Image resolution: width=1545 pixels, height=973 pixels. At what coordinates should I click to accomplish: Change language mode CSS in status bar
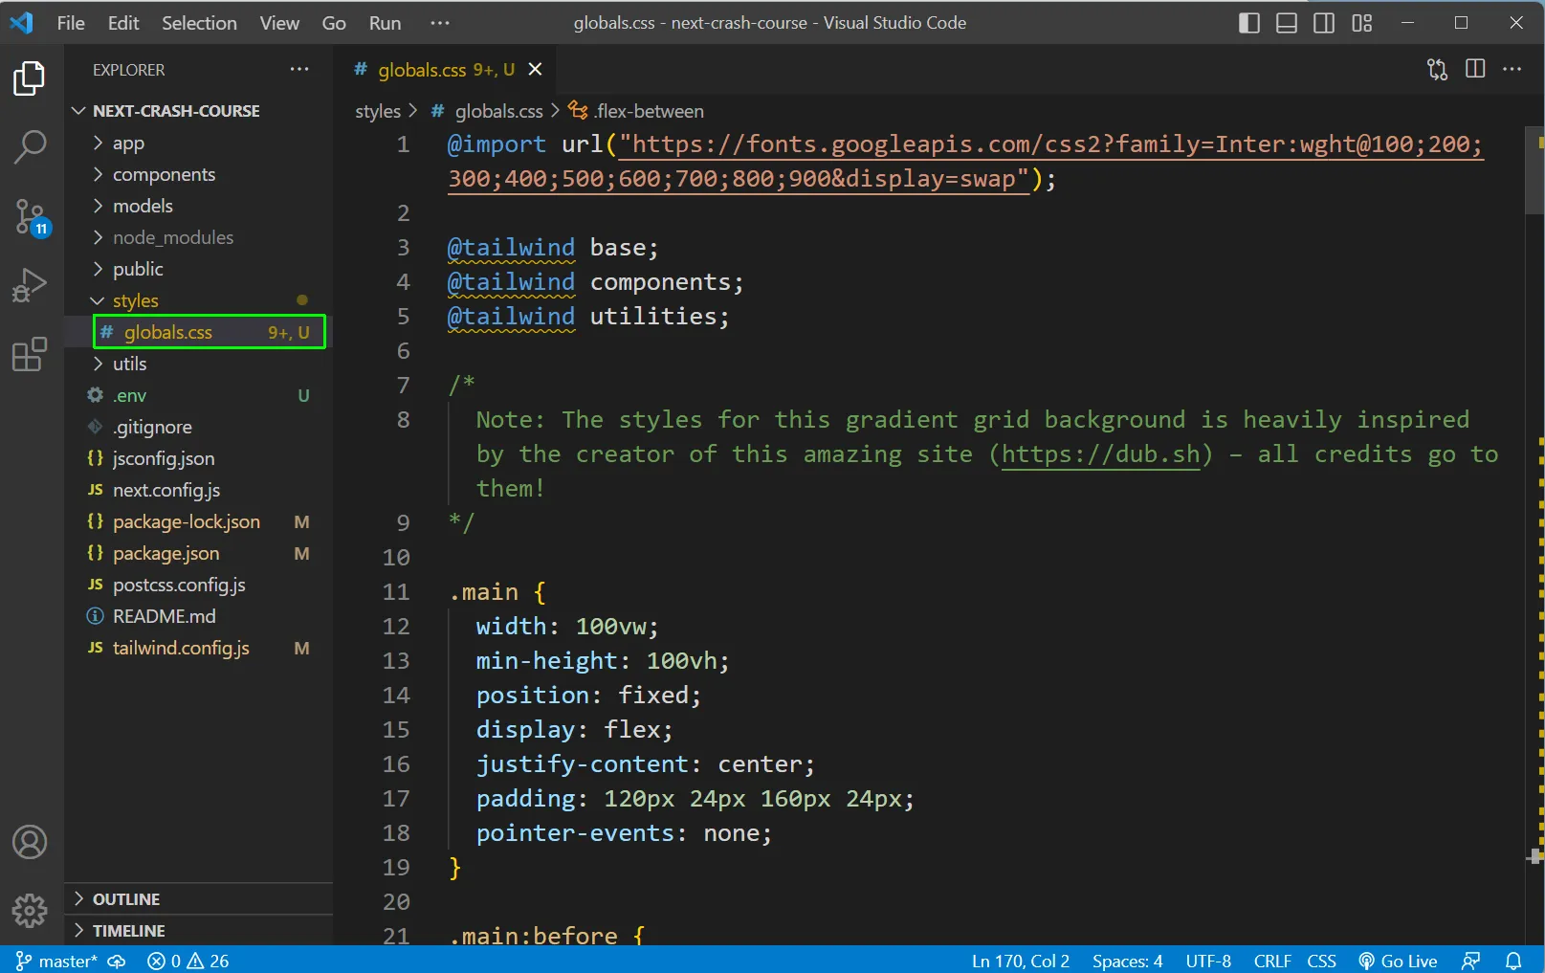(x=1321, y=961)
